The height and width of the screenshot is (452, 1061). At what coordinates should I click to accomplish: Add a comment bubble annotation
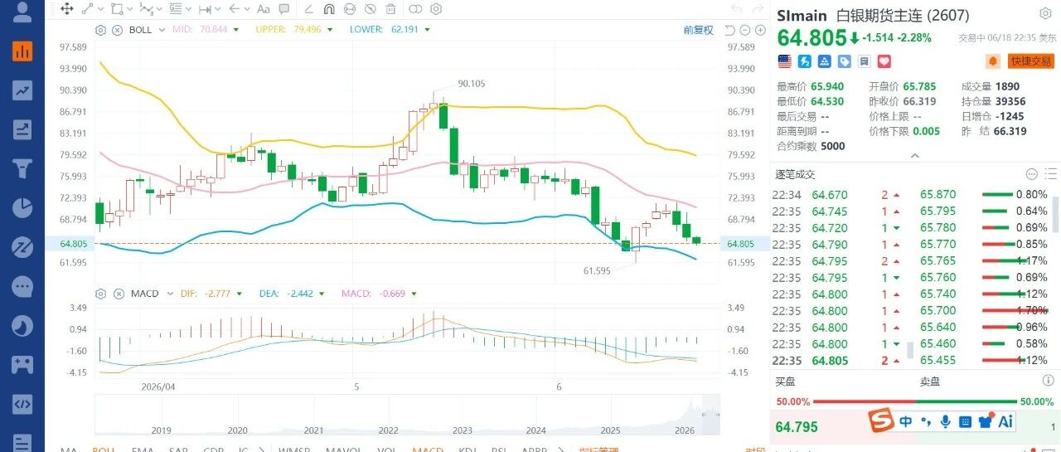[x=283, y=9]
